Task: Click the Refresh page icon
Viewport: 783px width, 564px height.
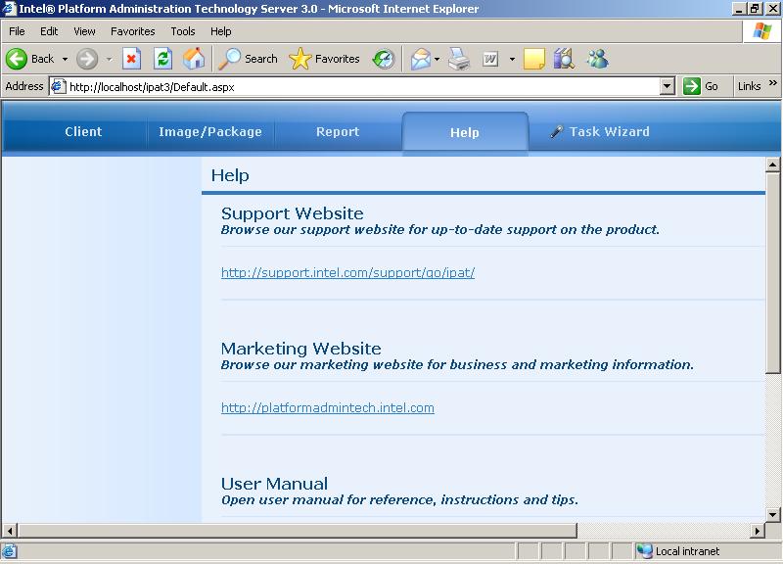Action: click(x=162, y=59)
